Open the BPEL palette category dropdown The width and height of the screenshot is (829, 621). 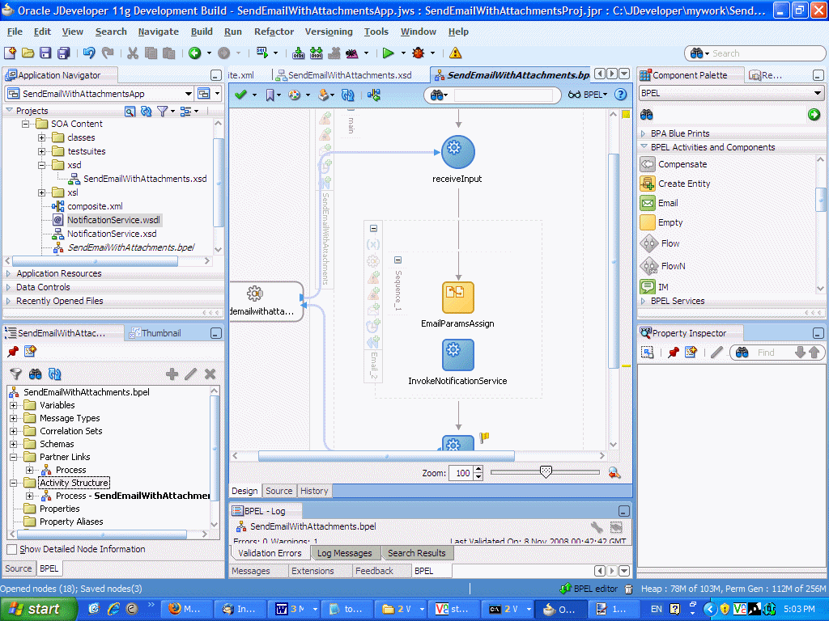(x=817, y=94)
